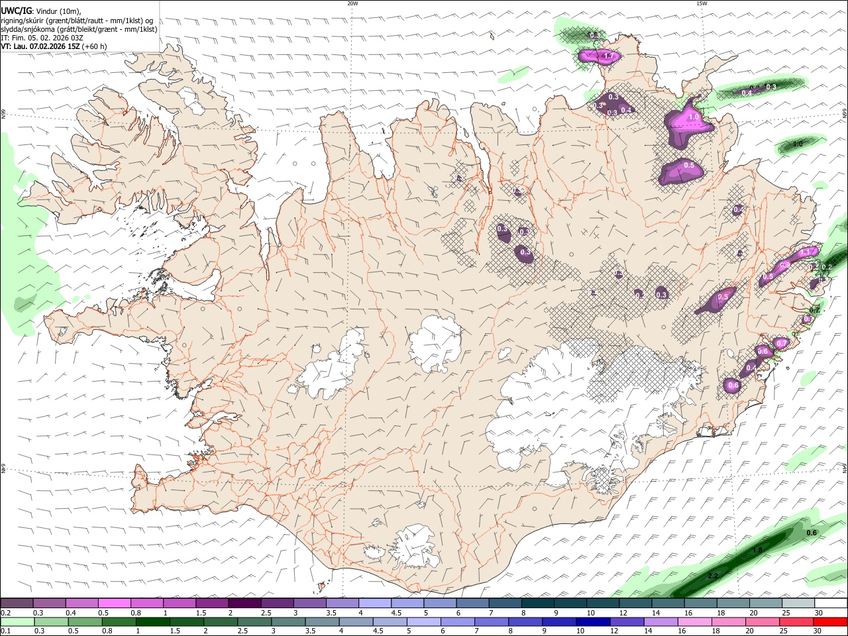Click the pale grey snow swatch above 25

(798, 604)
